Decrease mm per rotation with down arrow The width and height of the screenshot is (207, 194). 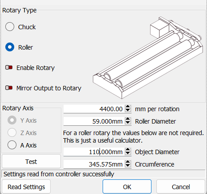tap(128, 111)
